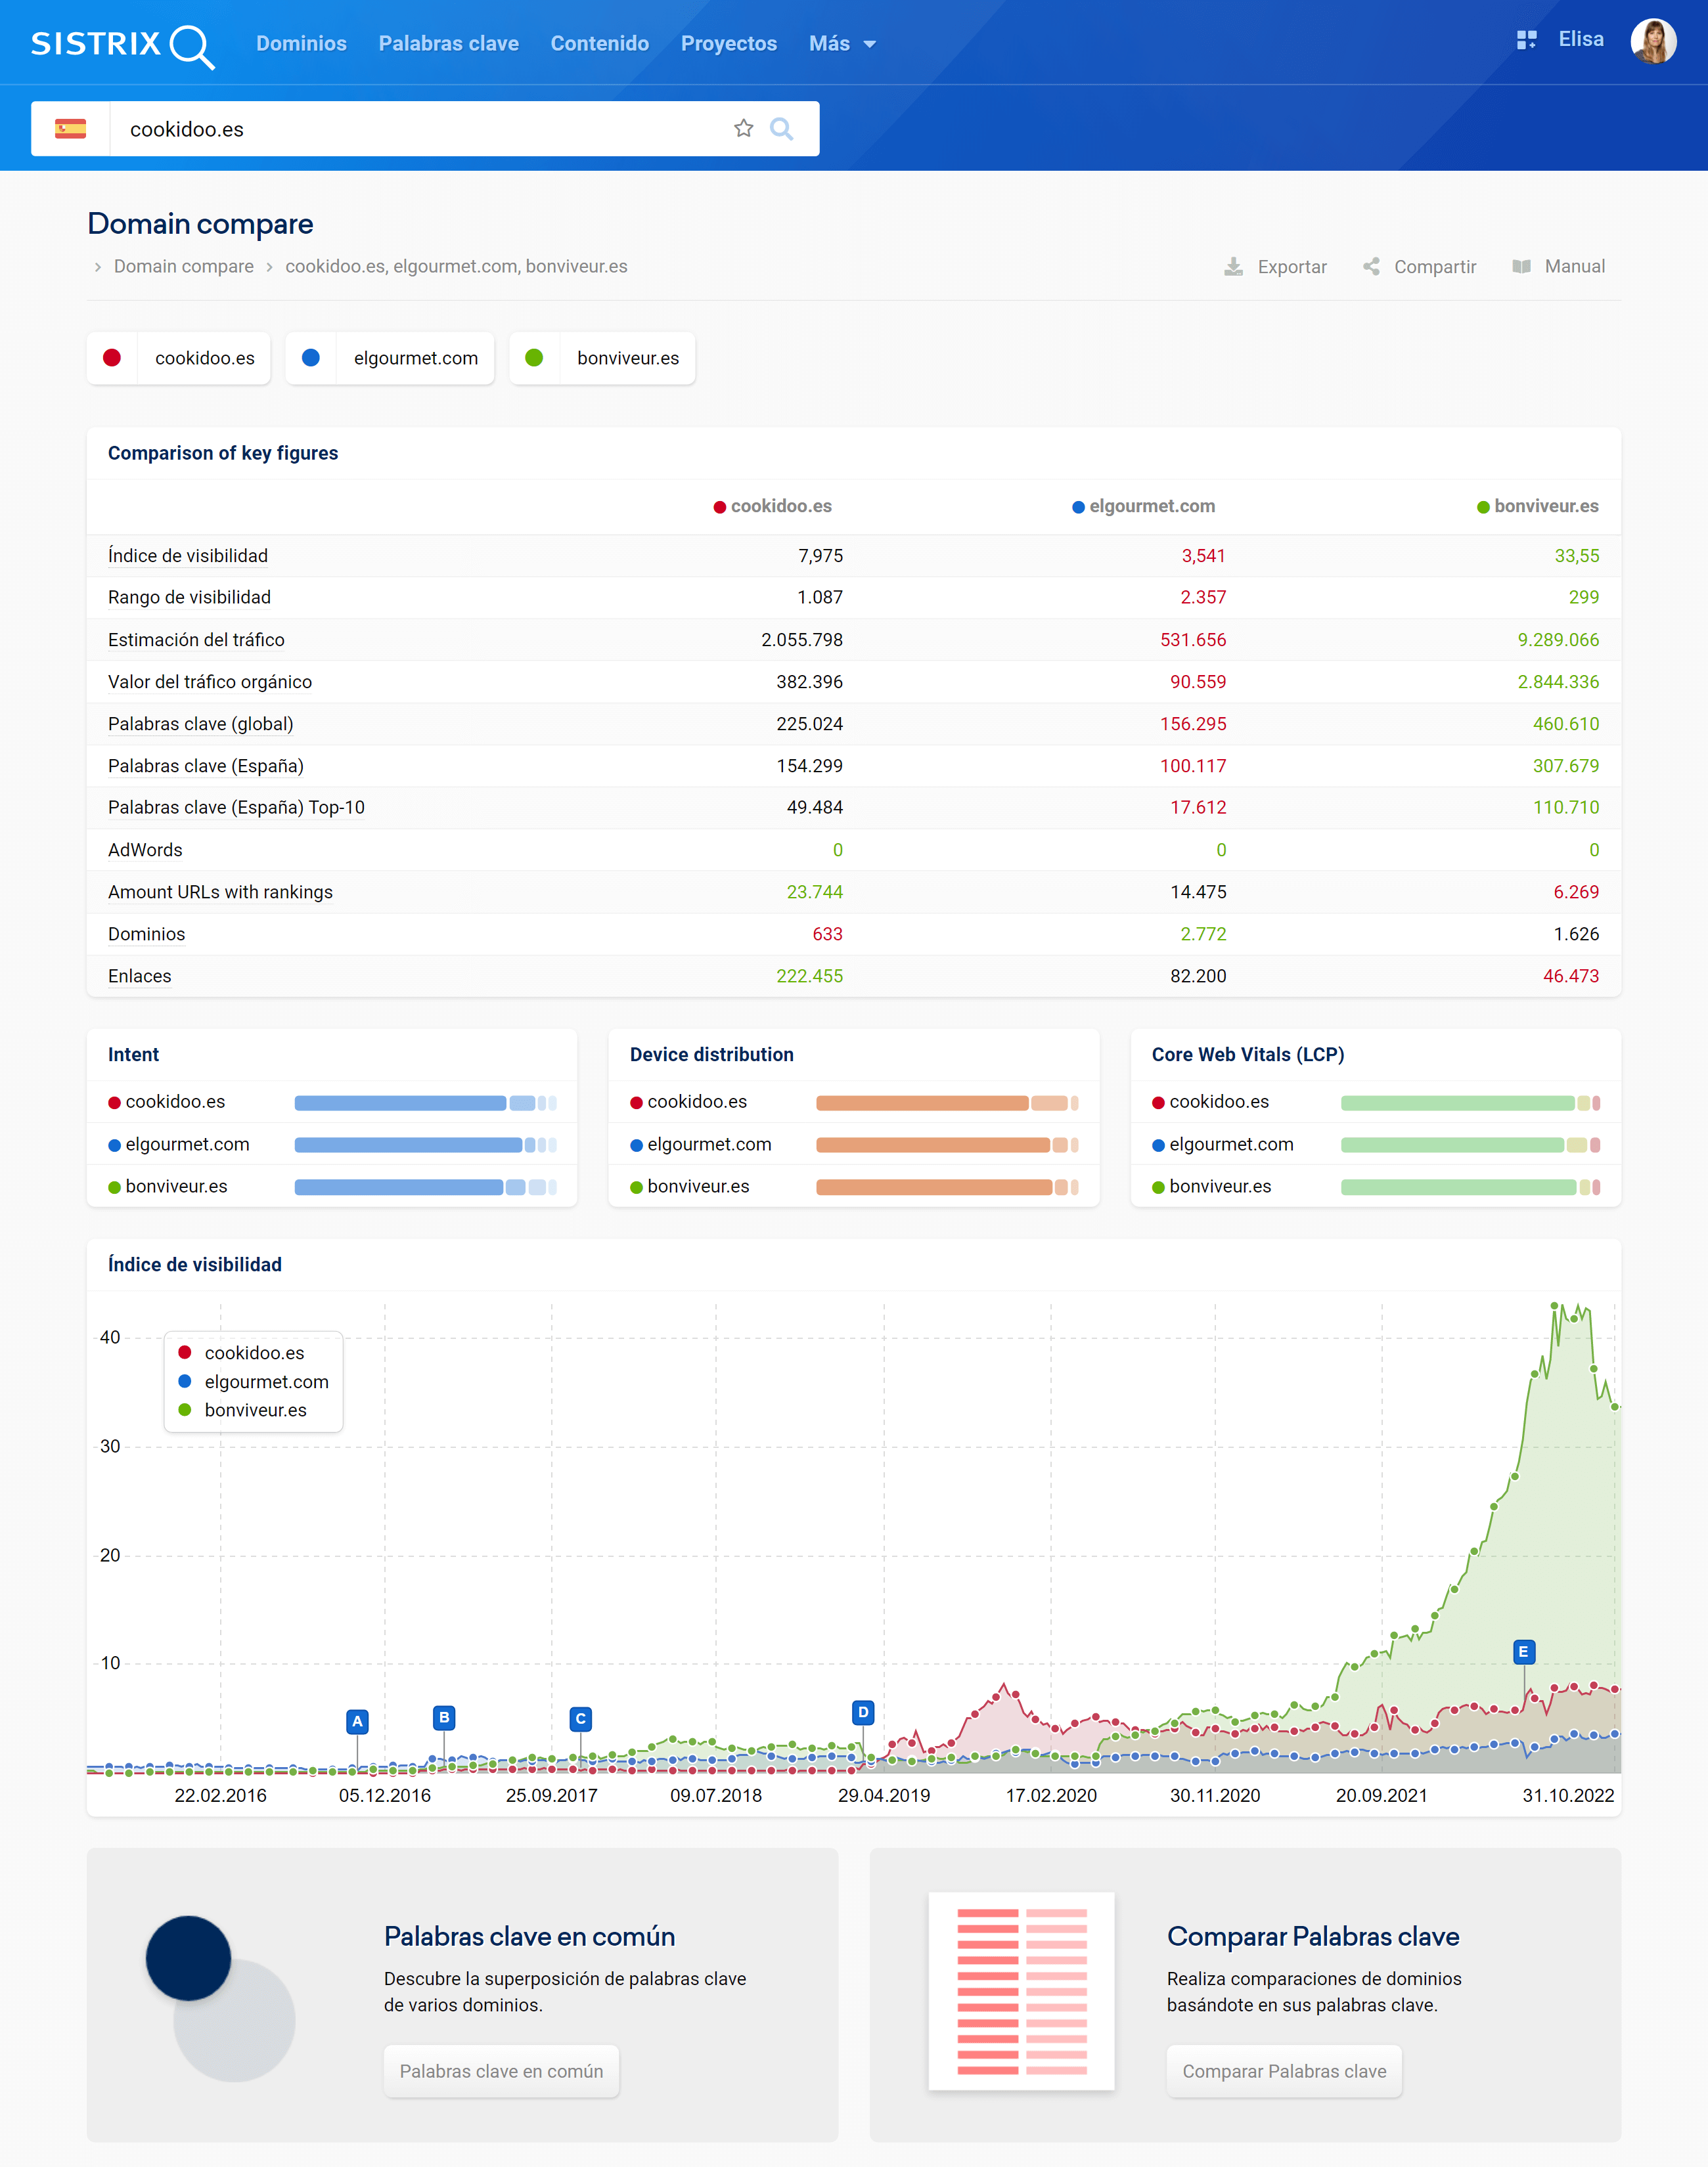Open the Manual book icon
This screenshot has height=2167, width=1708.
pos(1521,267)
